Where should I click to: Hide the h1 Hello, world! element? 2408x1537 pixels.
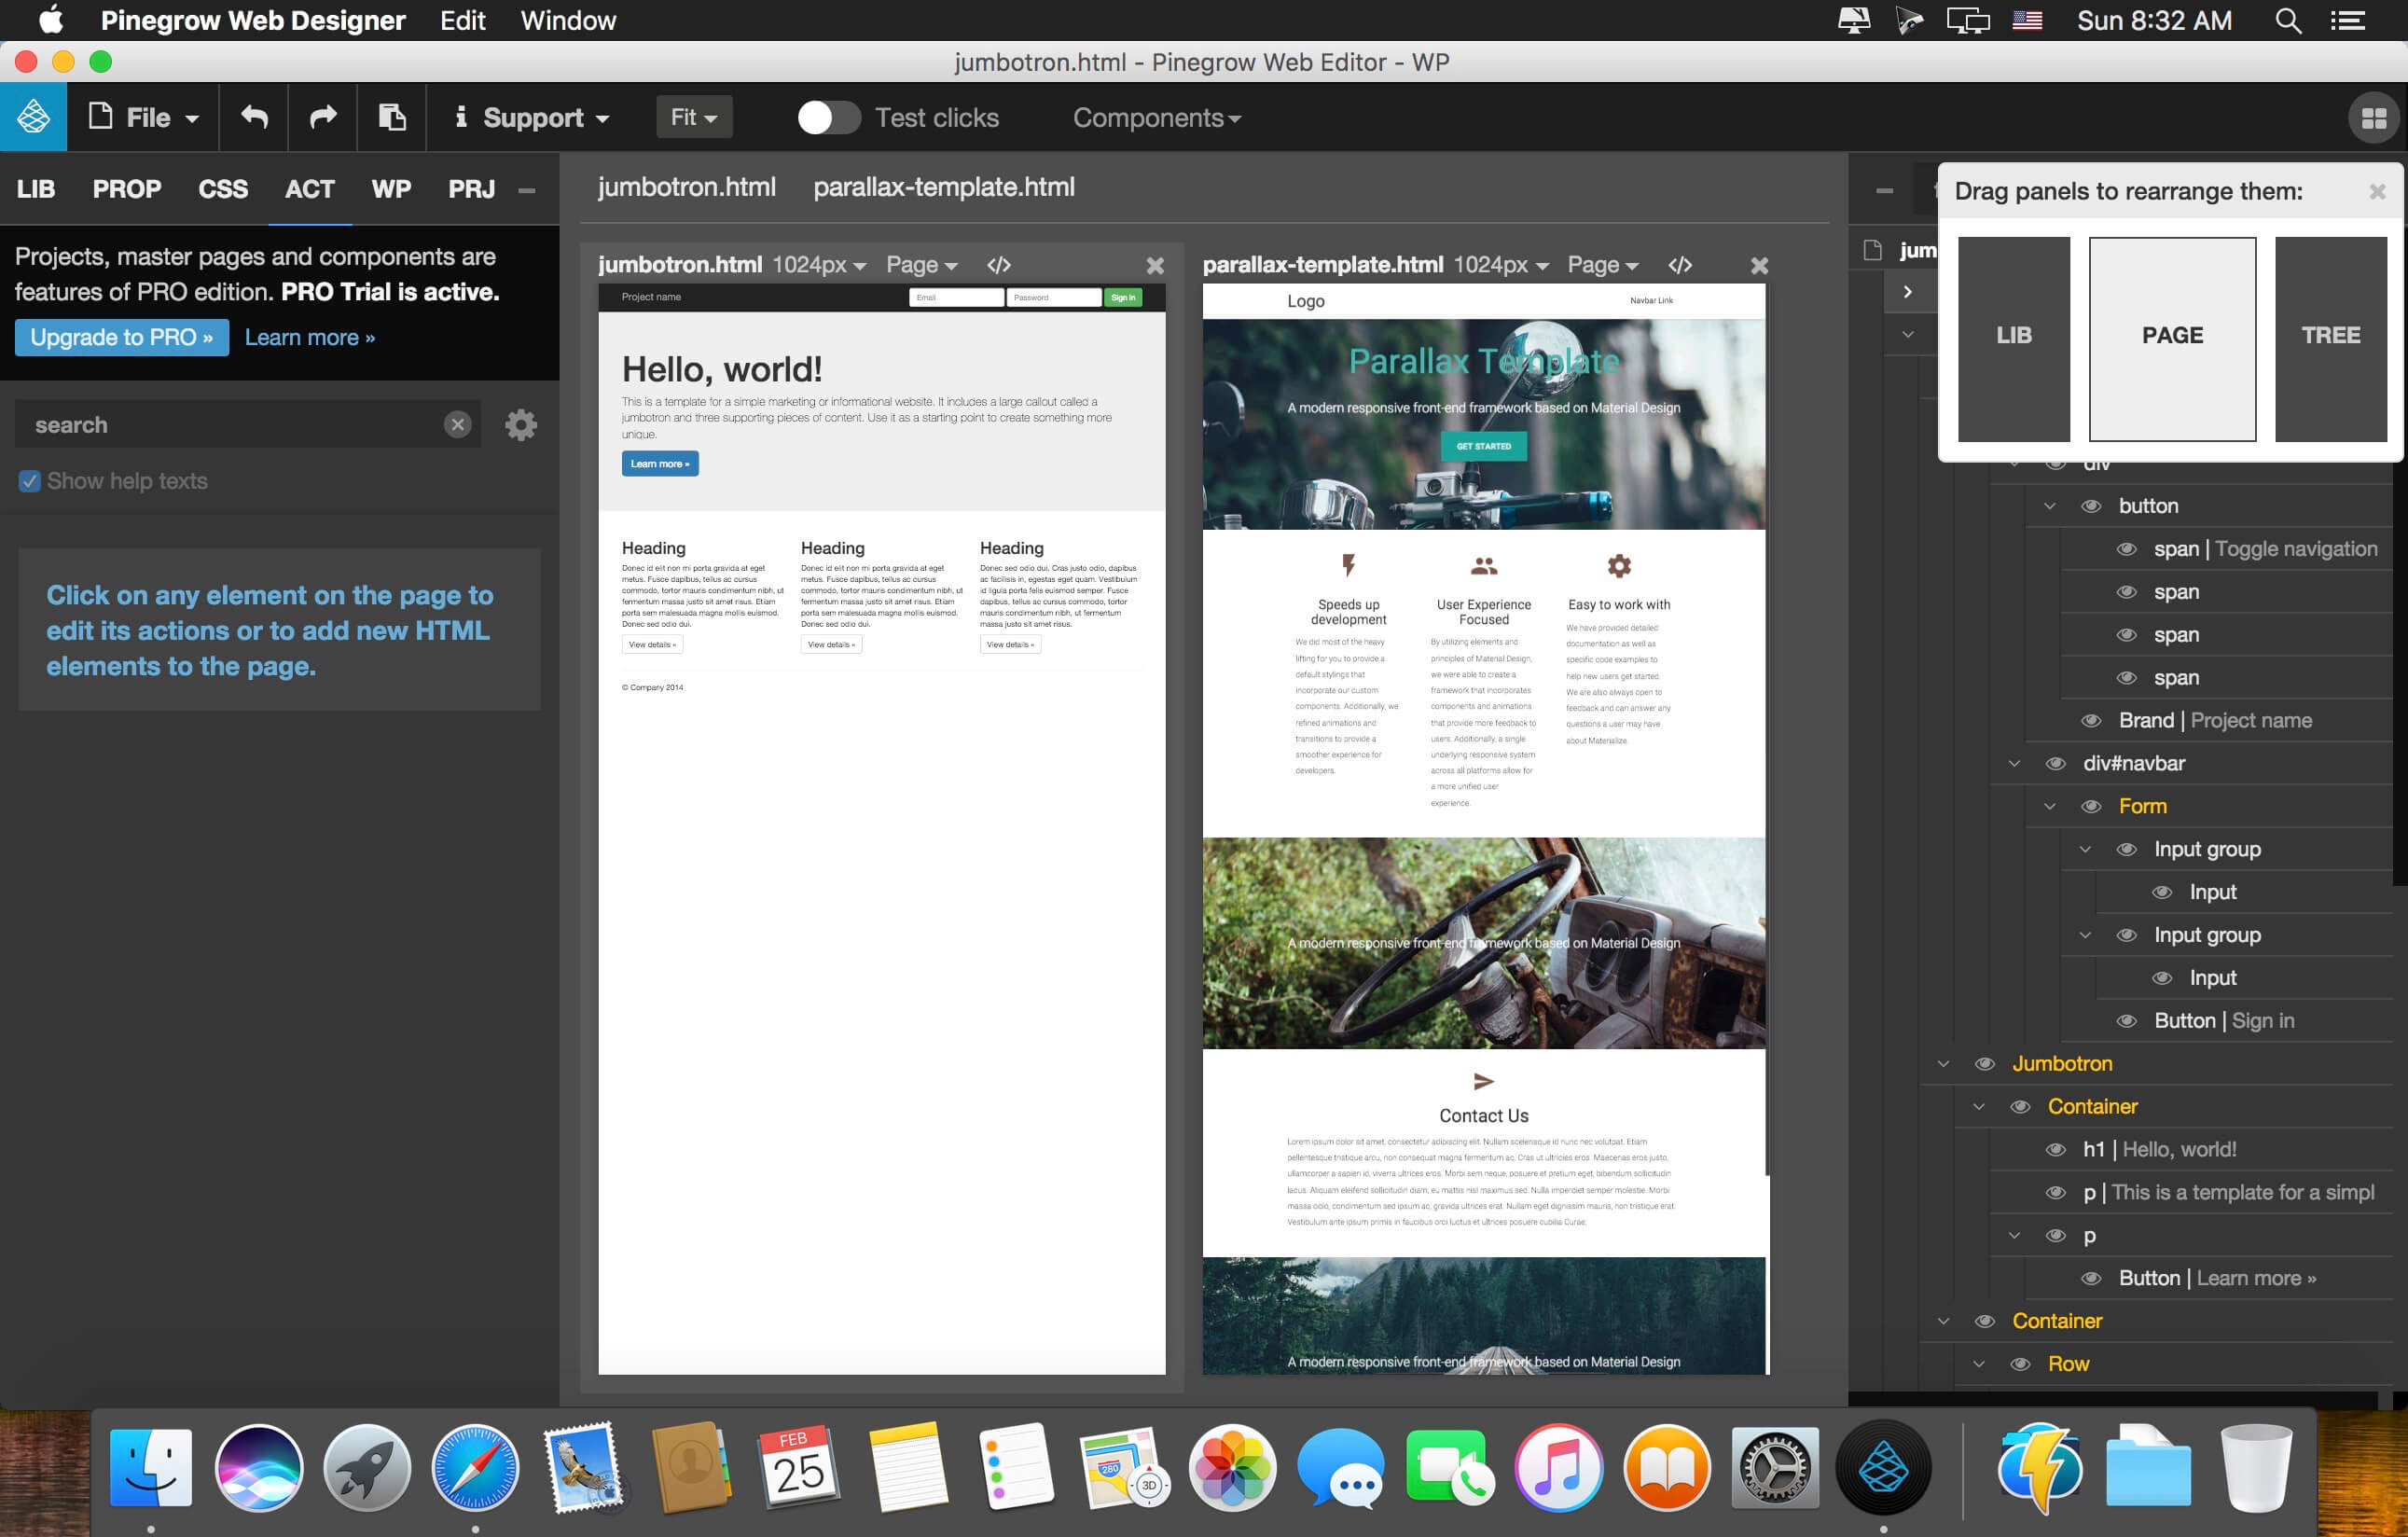(2056, 1150)
